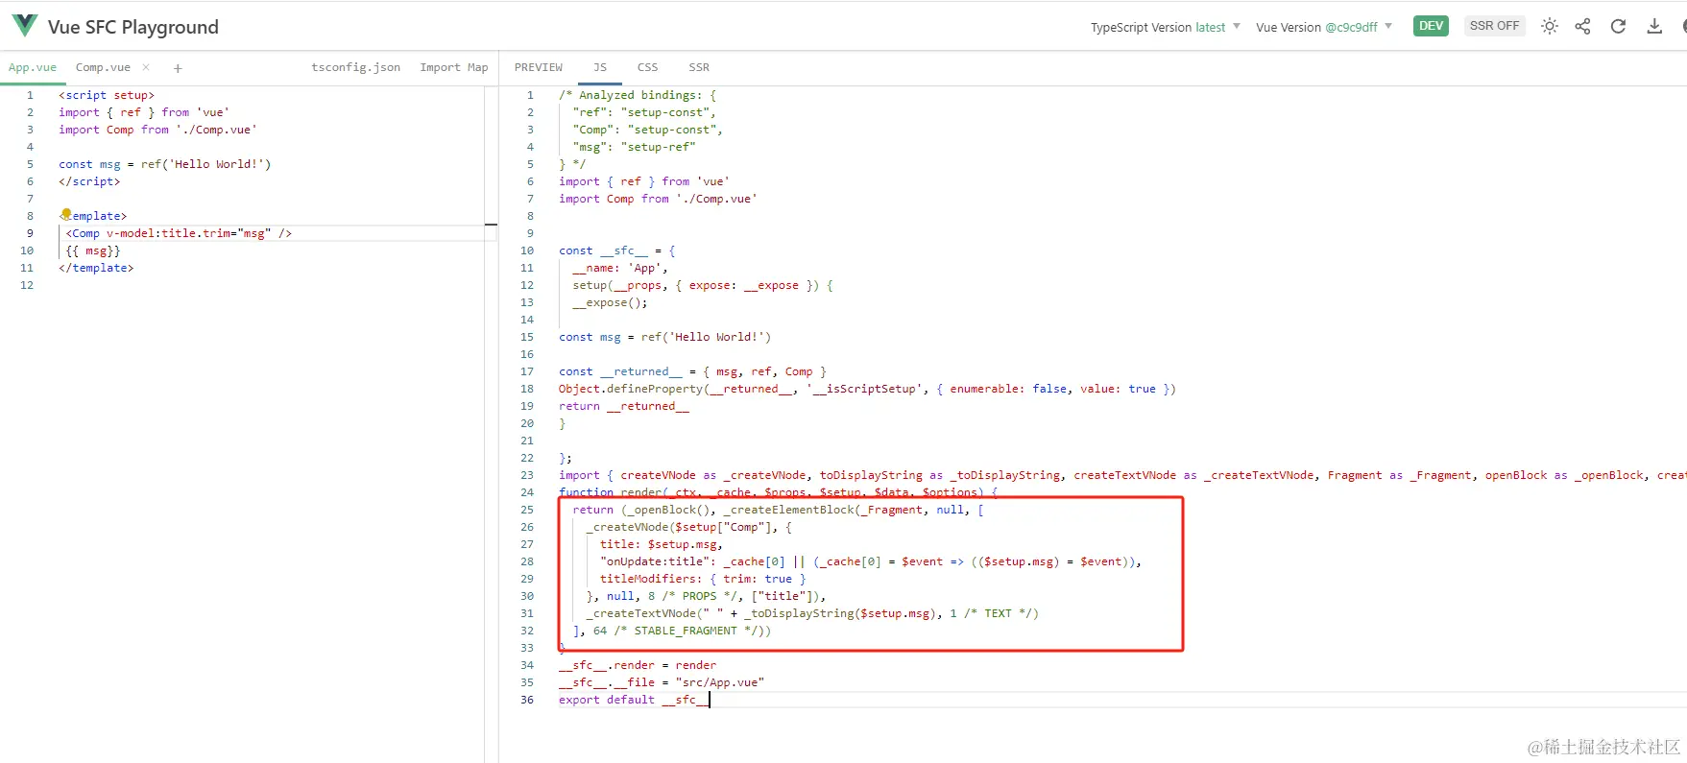
Task: Open Vue Version dropdown
Action: 1324,27
